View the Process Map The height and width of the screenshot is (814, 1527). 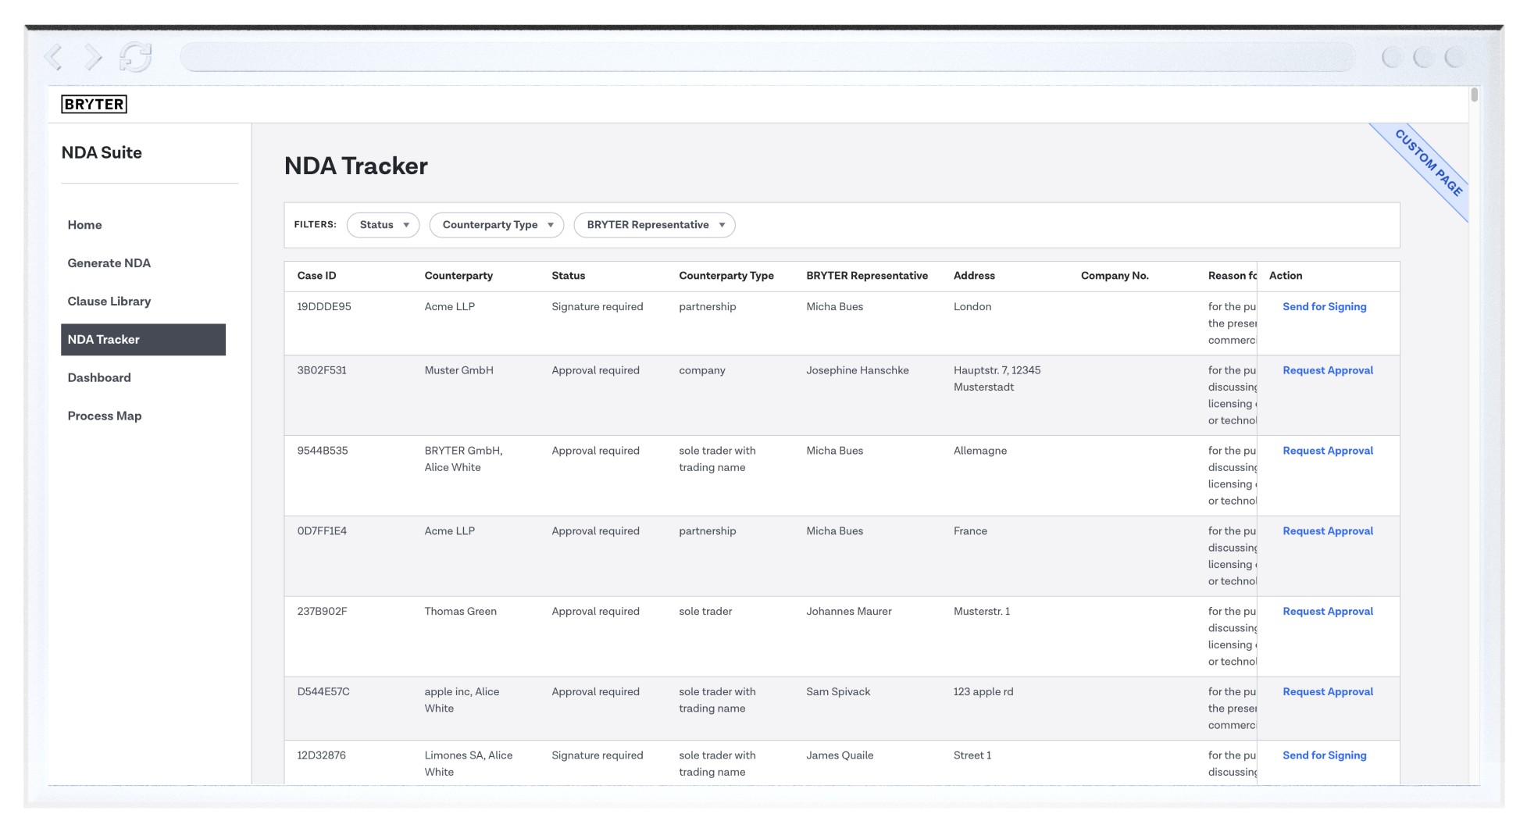pyautogui.click(x=105, y=415)
